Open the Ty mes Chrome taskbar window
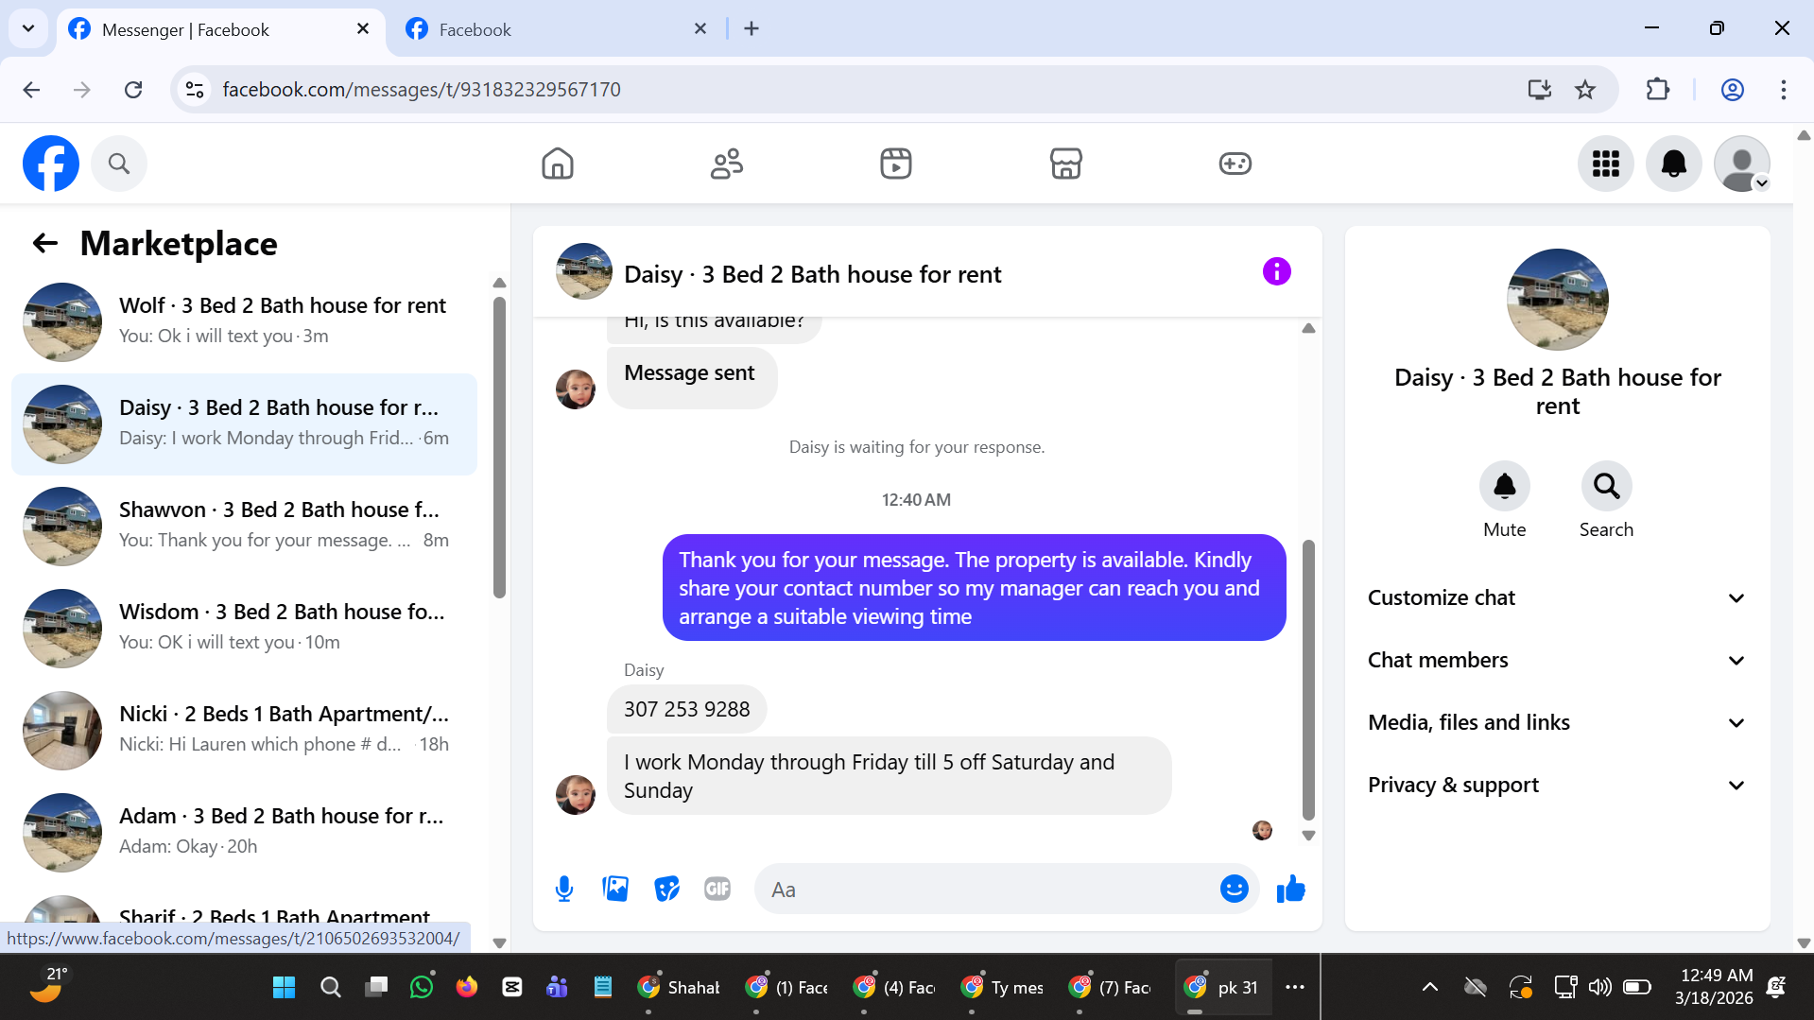Screen dimensions: 1814x1020 point(1002,987)
